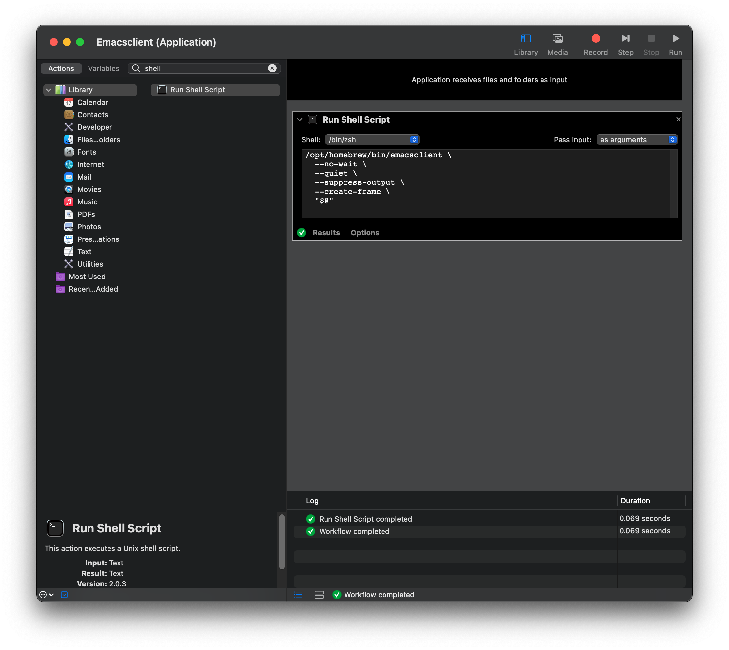Run the workflow

[x=675, y=45]
